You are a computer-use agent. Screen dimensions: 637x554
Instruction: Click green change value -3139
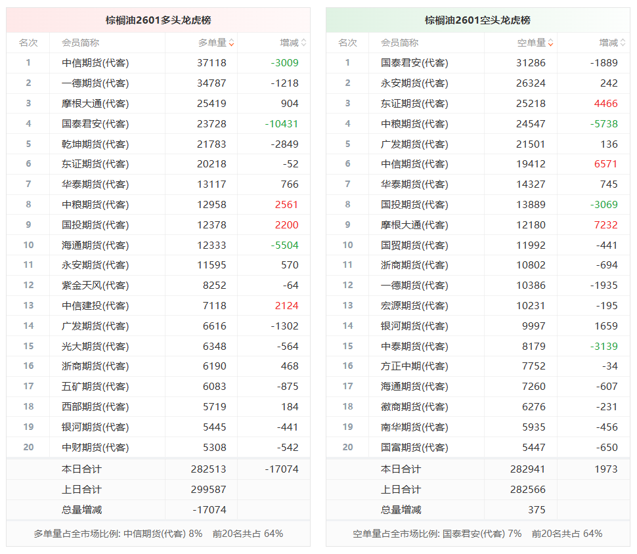pyautogui.click(x=604, y=347)
